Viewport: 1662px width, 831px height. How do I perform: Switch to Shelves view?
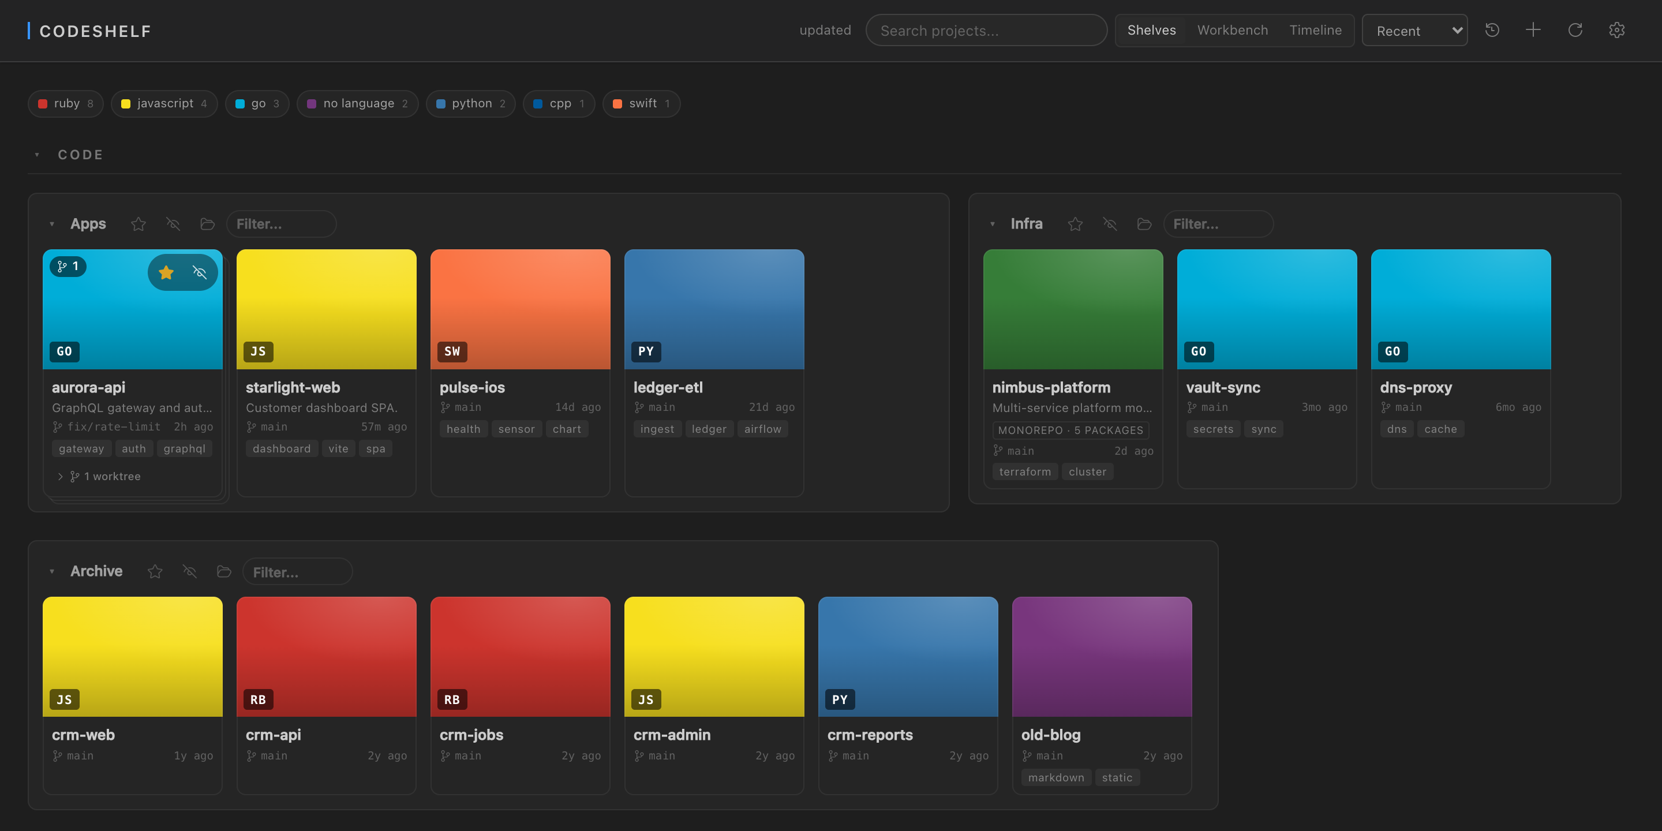point(1151,31)
